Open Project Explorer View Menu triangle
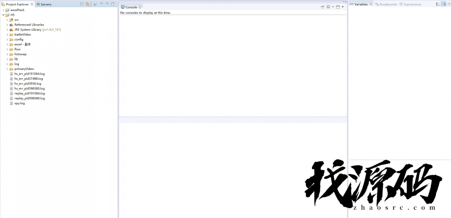The image size is (451, 218). coord(101,4)
